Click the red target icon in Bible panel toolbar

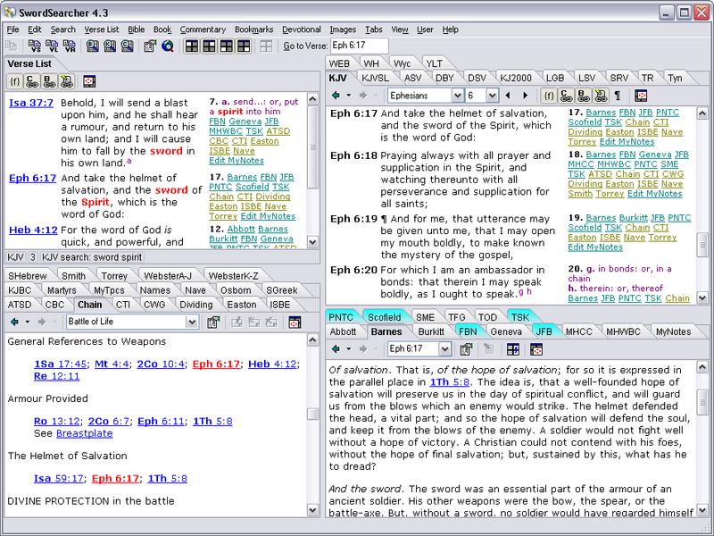click(641, 96)
